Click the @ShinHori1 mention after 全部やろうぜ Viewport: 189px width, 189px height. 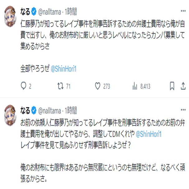coord(64,68)
